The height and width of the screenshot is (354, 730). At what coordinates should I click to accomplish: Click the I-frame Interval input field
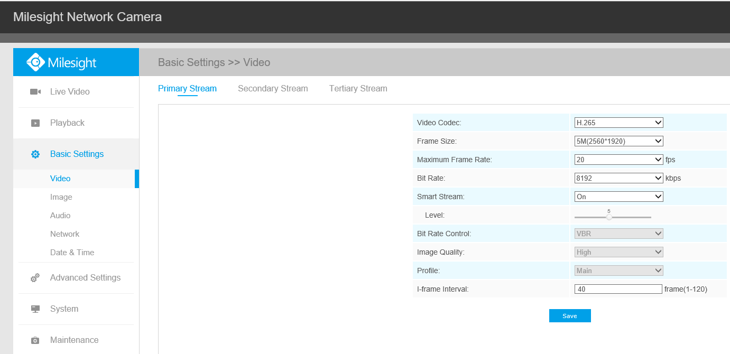618,288
